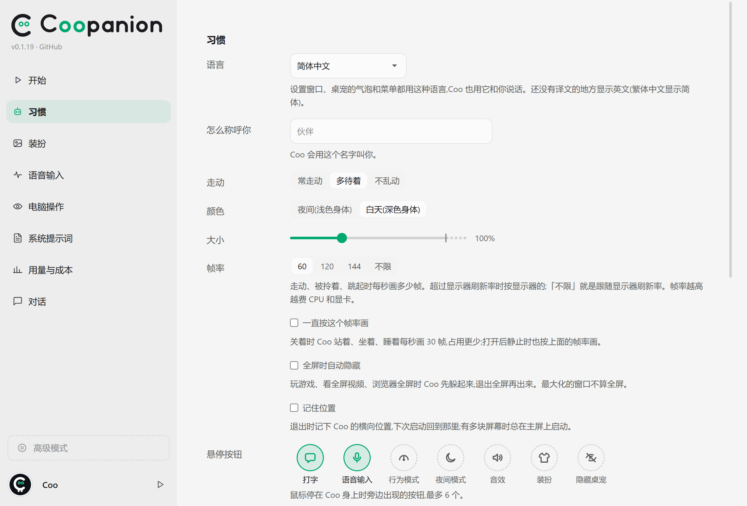
Task: Enable the 夜间模式 moon hover button
Action: 450,458
